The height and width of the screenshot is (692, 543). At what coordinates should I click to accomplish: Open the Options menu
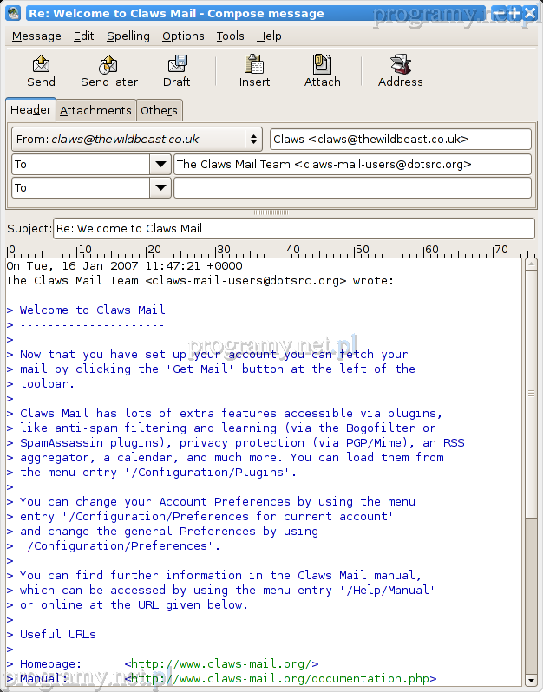tap(183, 36)
